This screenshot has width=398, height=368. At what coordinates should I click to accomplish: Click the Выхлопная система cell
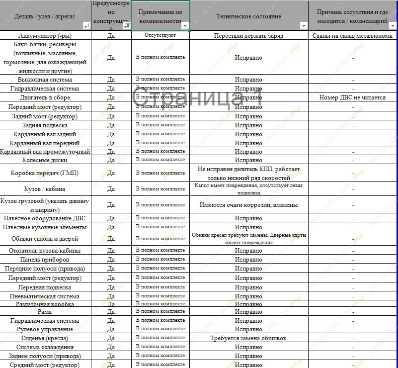point(45,79)
